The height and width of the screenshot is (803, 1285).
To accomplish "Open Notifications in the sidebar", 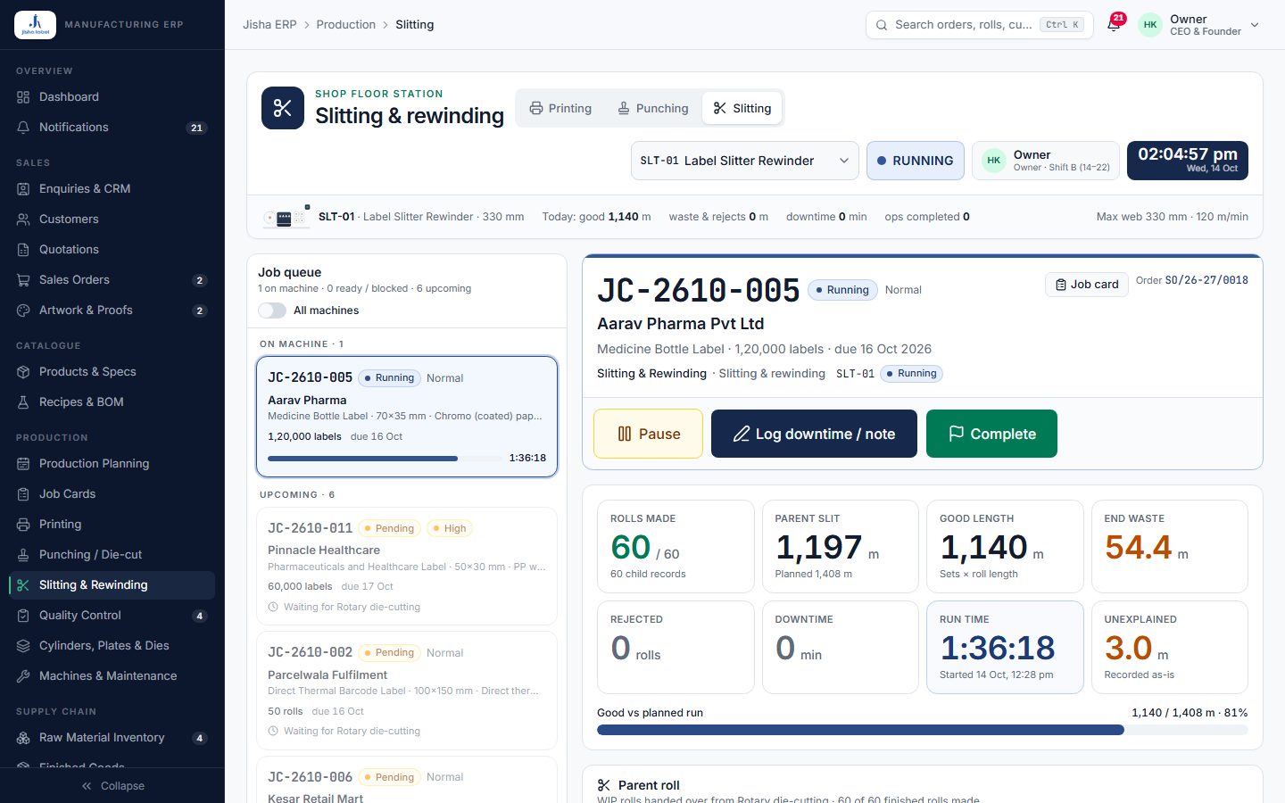I will click(x=112, y=127).
